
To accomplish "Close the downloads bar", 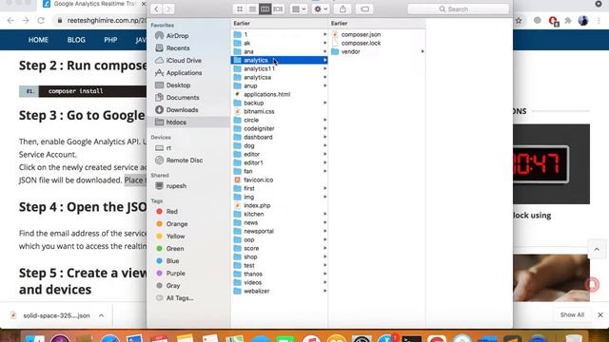I will click(600, 314).
